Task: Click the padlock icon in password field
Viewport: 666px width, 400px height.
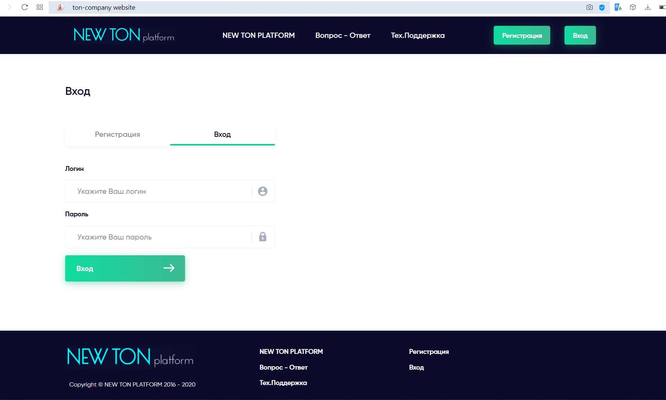Action: point(263,237)
